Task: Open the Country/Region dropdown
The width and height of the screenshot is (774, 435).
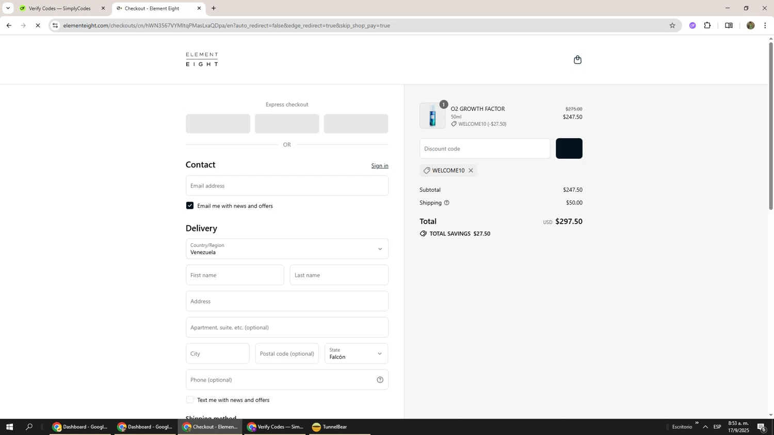Action: coord(287,249)
